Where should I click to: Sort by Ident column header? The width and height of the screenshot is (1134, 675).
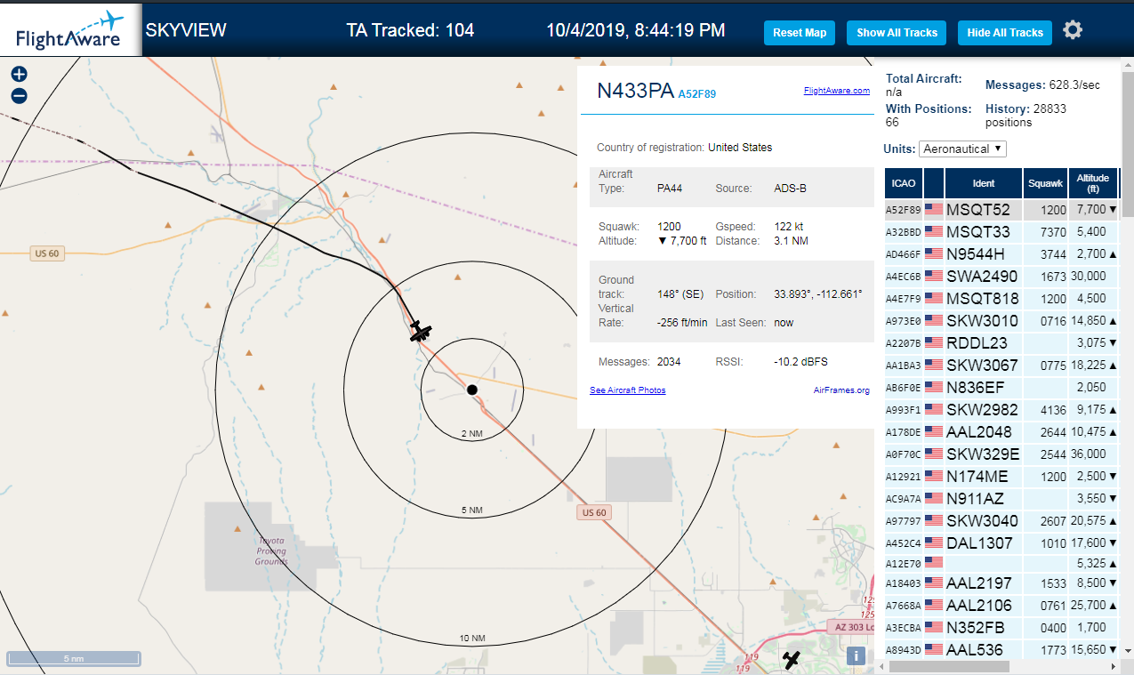point(984,183)
